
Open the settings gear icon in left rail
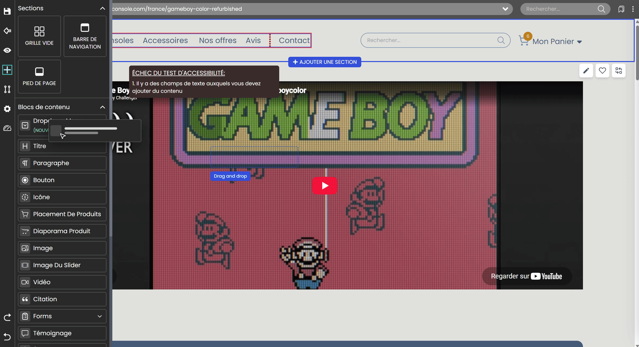click(7, 109)
